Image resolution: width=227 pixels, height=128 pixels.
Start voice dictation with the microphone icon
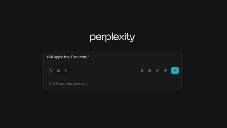165,71
